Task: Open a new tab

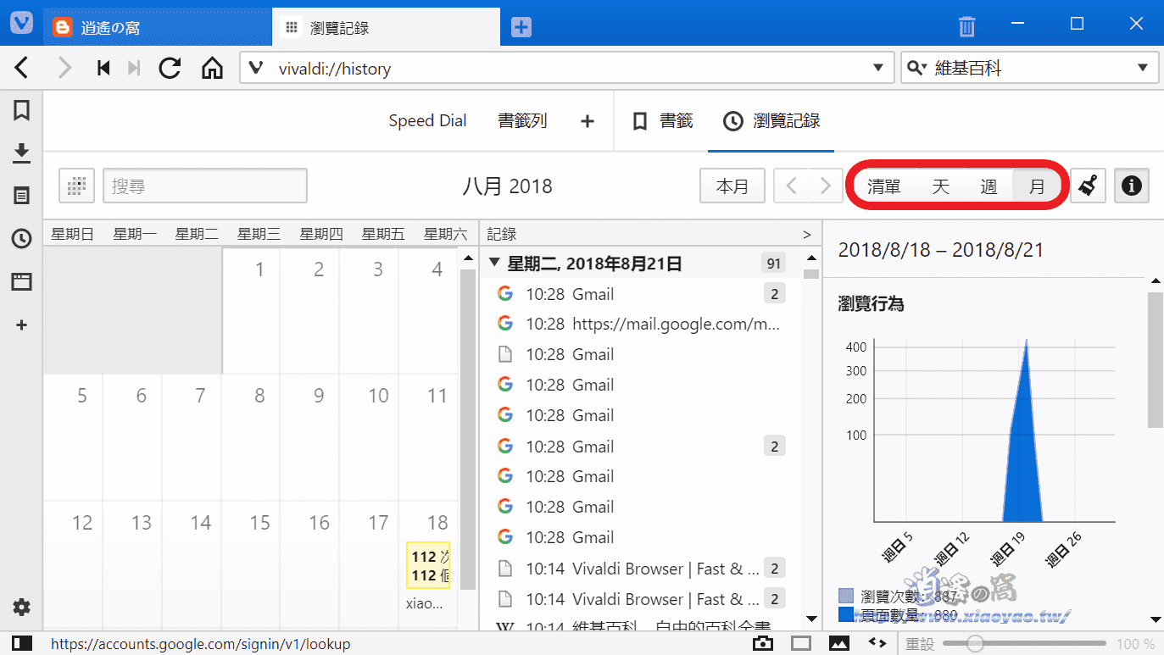Action: pyautogui.click(x=521, y=27)
